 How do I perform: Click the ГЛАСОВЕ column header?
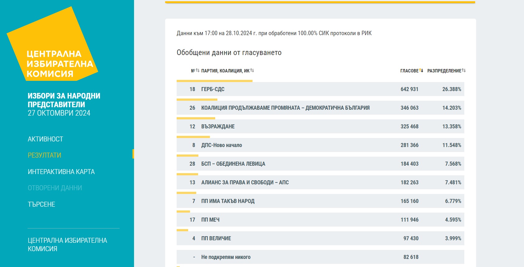point(409,71)
